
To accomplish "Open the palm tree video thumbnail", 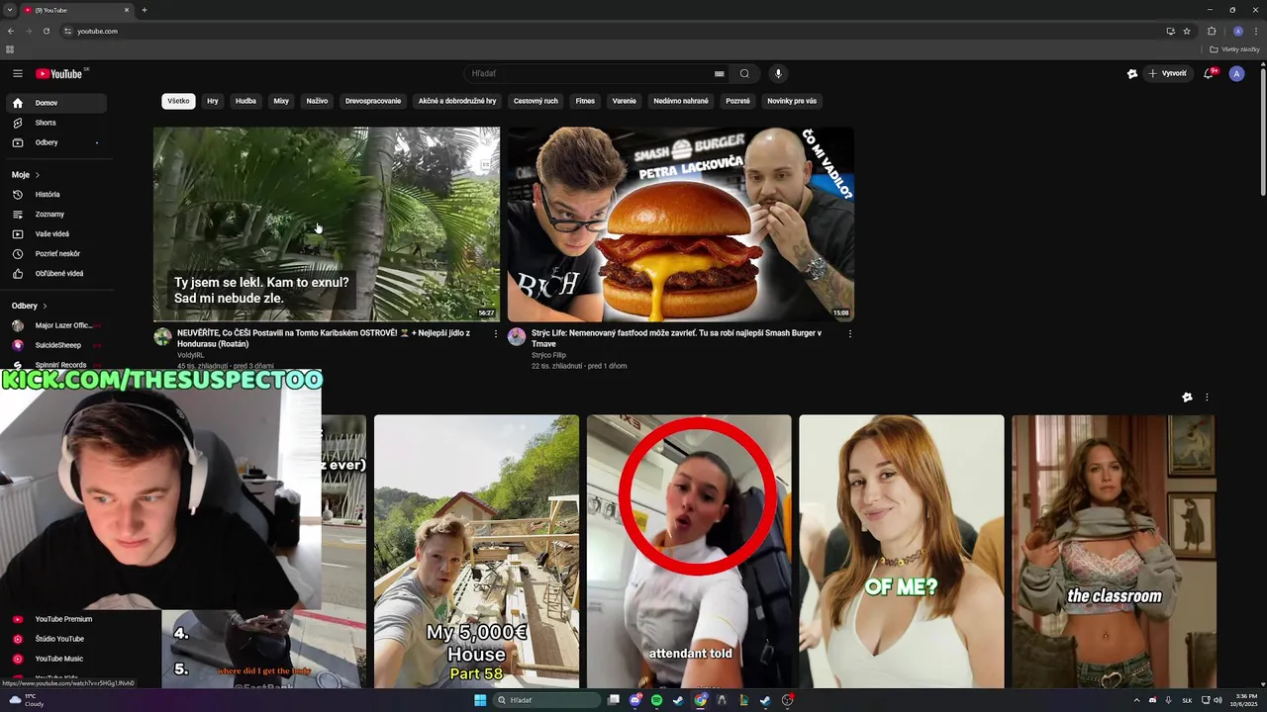I will pyautogui.click(x=327, y=223).
